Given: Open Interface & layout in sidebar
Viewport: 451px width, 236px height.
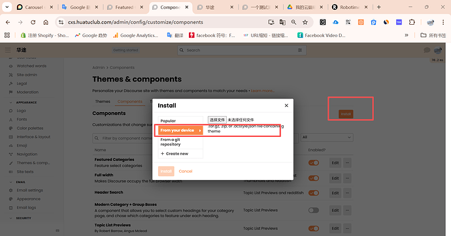Looking at the screenshot, I should (x=33, y=137).
